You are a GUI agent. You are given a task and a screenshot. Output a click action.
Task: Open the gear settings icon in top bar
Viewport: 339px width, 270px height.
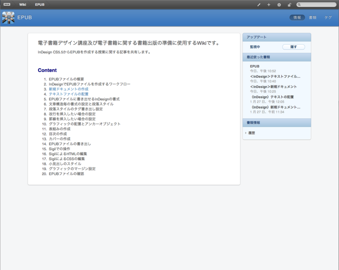click(x=279, y=5)
